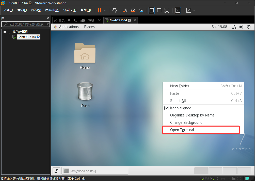Toggle the thumbnail bar view button
This screenshot has width=255, height=181.
pyautogui.click(x=159, y=10)
